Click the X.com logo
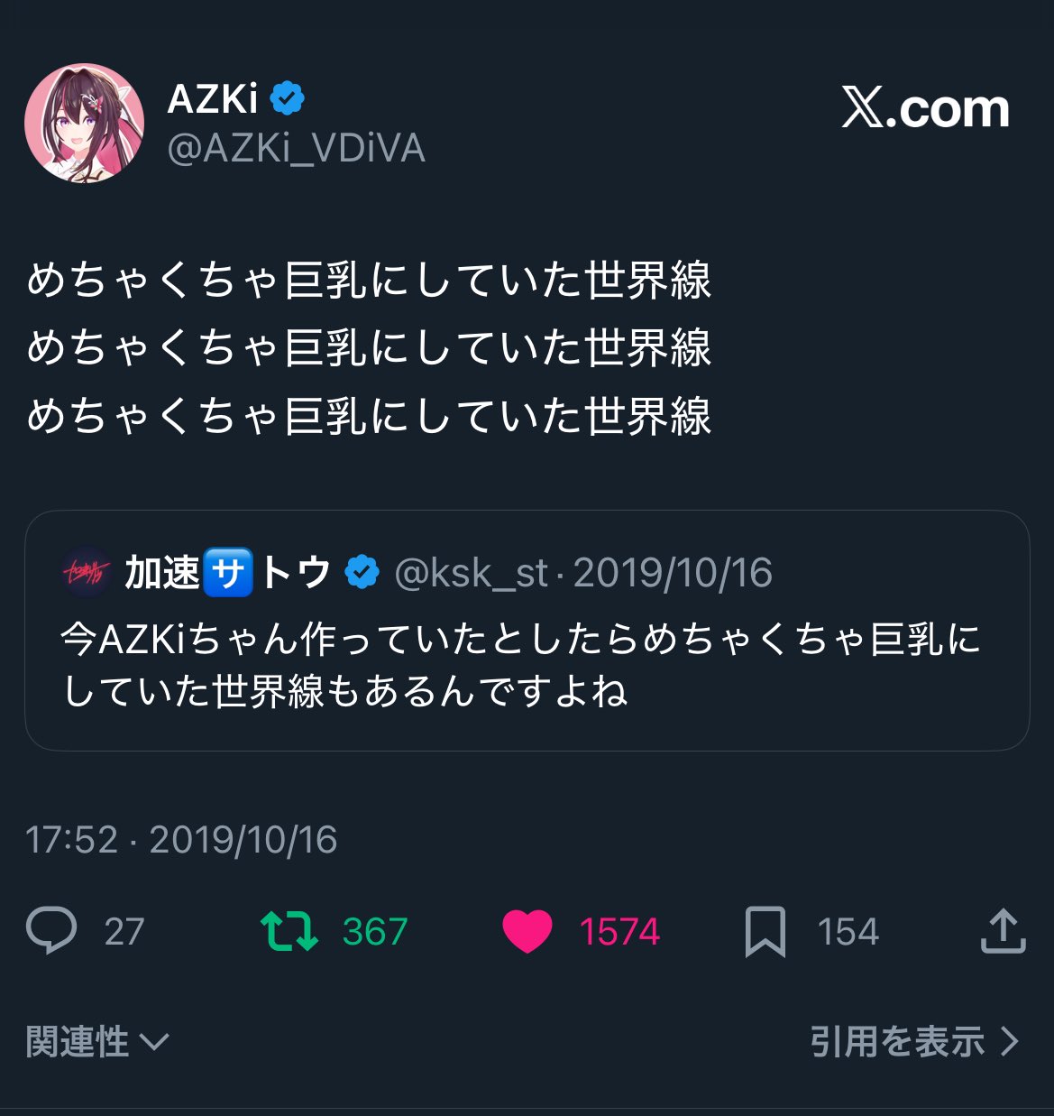 click(x=926, y=108)
